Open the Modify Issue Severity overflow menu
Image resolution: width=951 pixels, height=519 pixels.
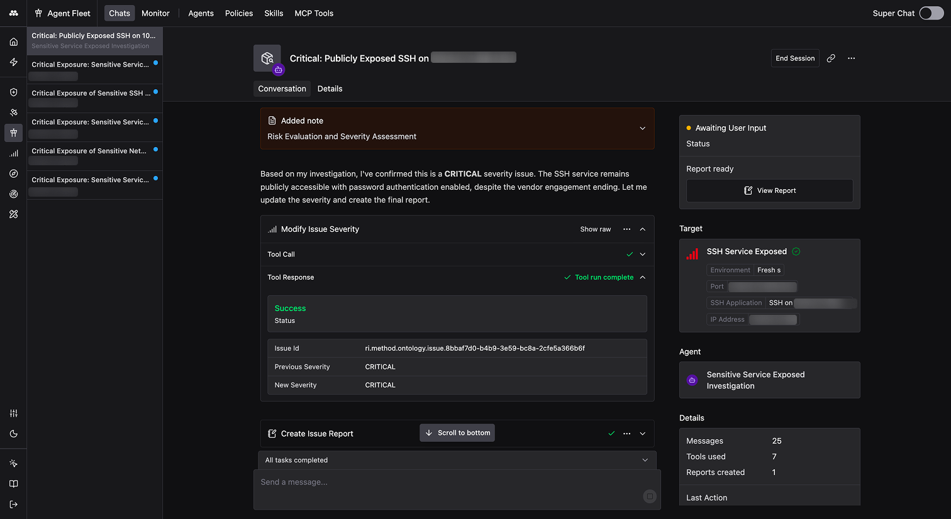[x=626, y=229]
